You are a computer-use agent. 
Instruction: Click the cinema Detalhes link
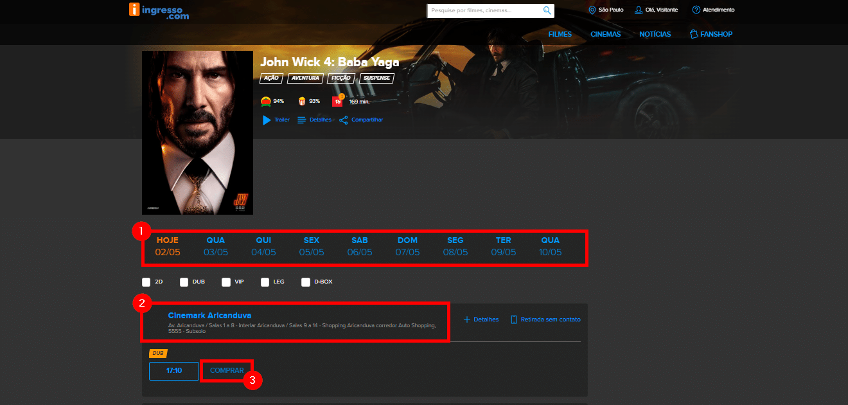(486, 319)
